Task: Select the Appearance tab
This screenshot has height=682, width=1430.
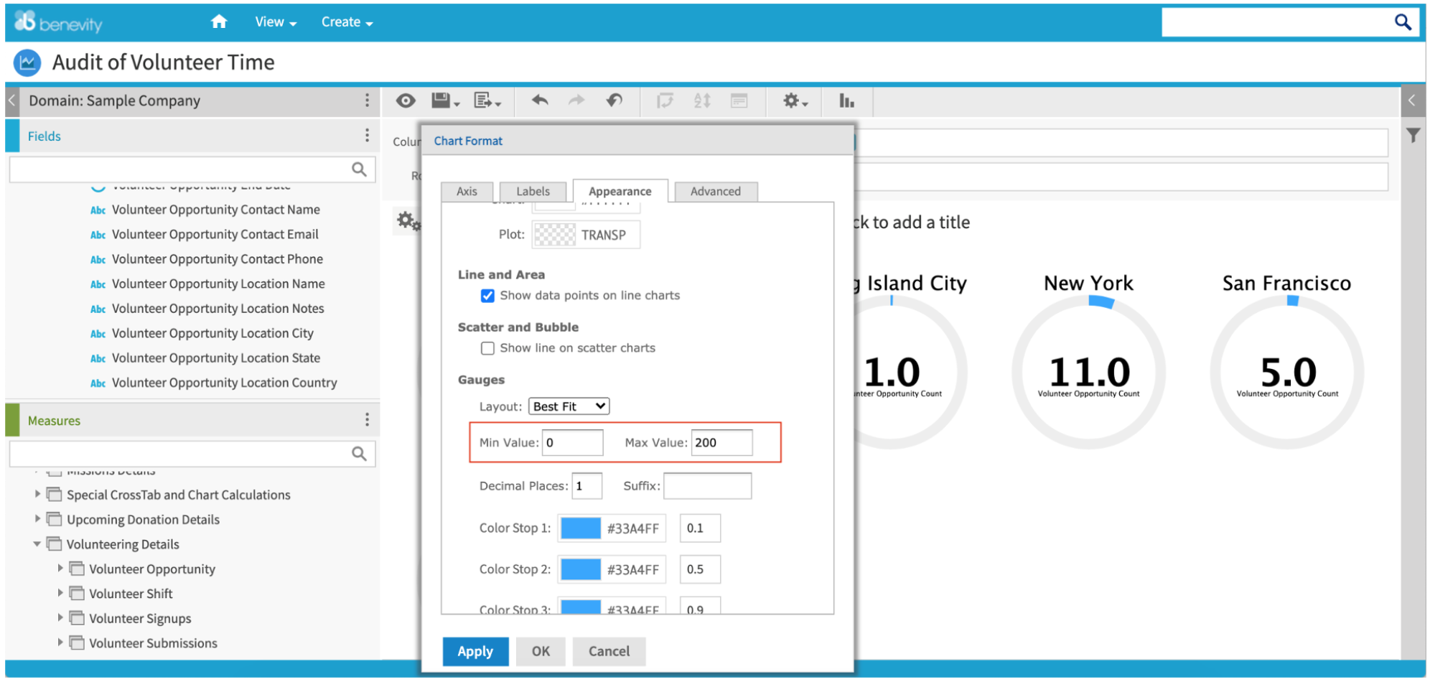Action: [x=620, y=191]
